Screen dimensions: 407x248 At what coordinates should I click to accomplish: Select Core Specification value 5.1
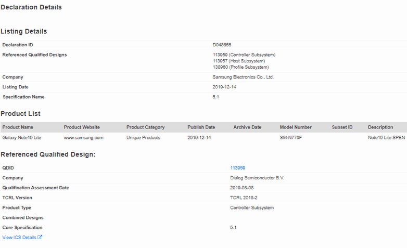pos(233,228)
